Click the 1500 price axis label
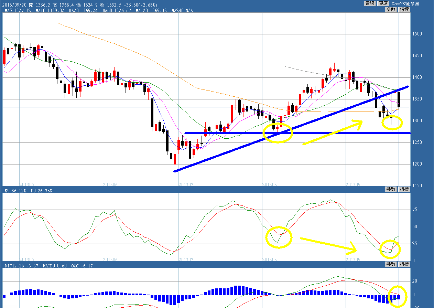This screenshot has width=434, height=308. tap(416, 34)
